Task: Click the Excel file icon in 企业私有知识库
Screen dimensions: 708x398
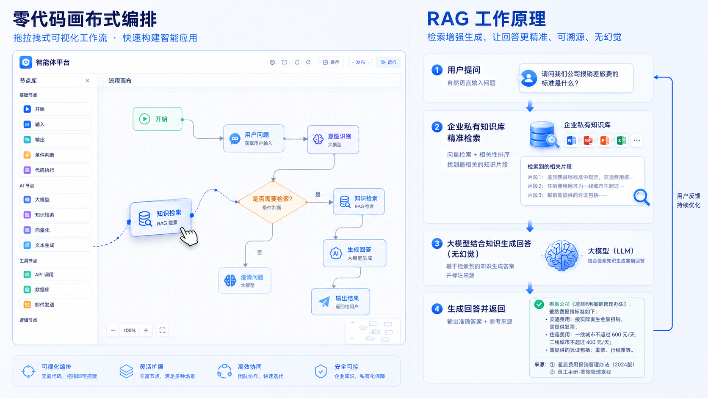Action: (621, 140)
